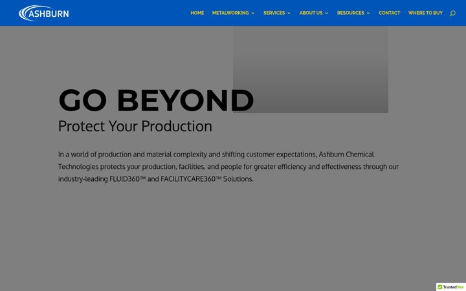Go to the CONTACT page

[390, 13]
